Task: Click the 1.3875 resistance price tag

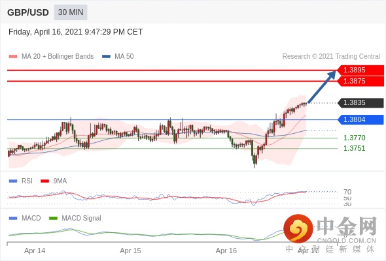Action: (x=360, y=81)
